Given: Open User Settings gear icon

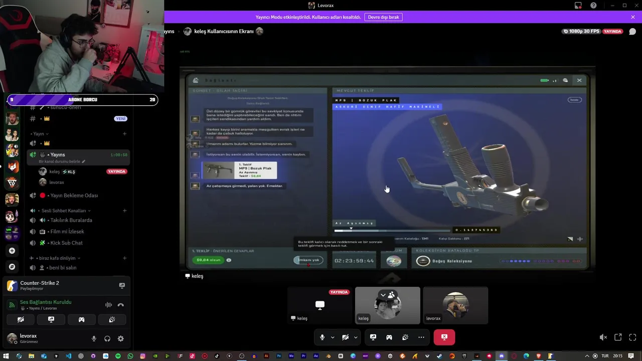Looking at the screenshot, I should pyautogui.click(x=121, y=339).
